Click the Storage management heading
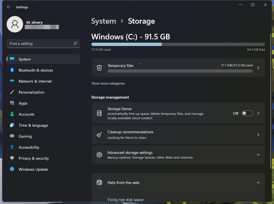This screenshot has width=274, height=204. click(x=110, y=97)
